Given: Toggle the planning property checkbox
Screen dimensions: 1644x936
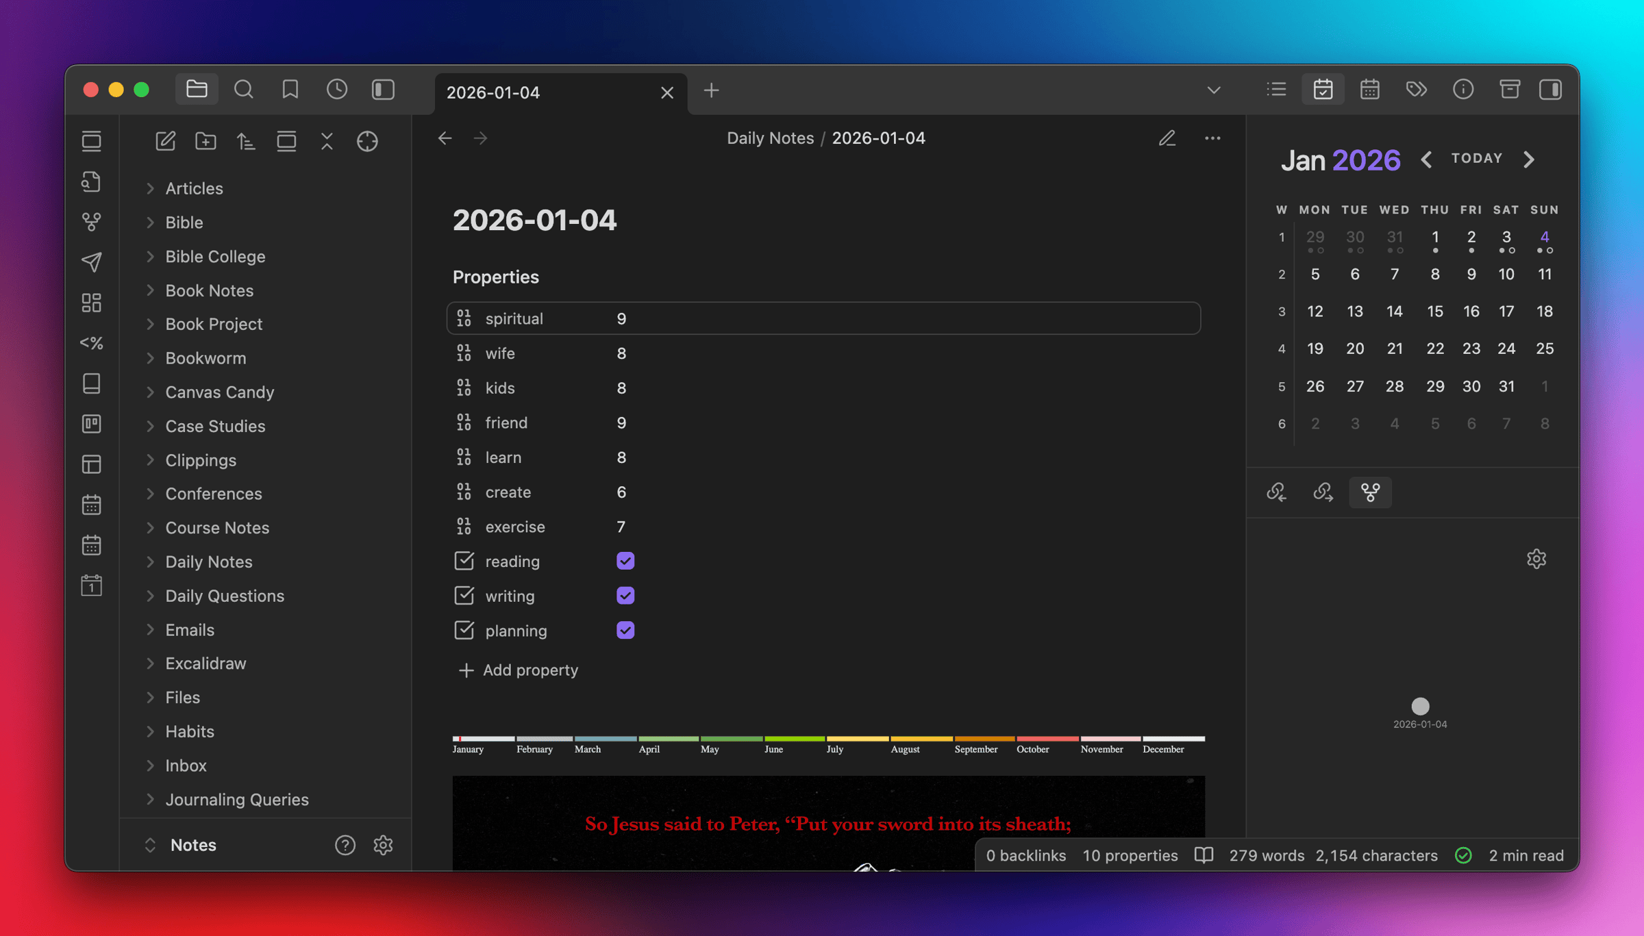Looking at the screenshot, I should [x=625, y=630].
